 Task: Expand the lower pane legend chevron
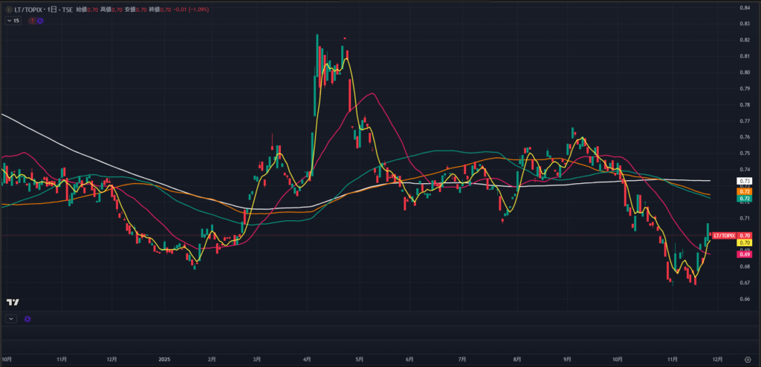pyautogui.click(x=10, y=319)
